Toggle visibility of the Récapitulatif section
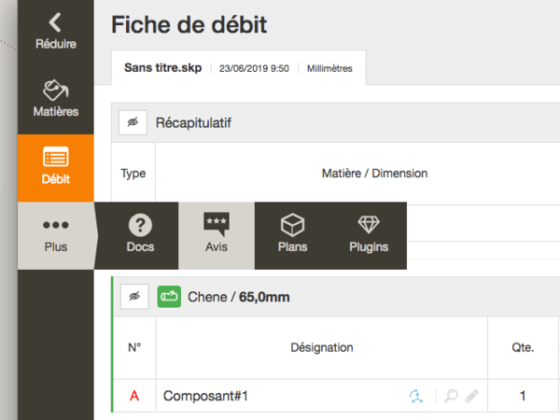This screenshot has height=420, width=560. [133, 122]
